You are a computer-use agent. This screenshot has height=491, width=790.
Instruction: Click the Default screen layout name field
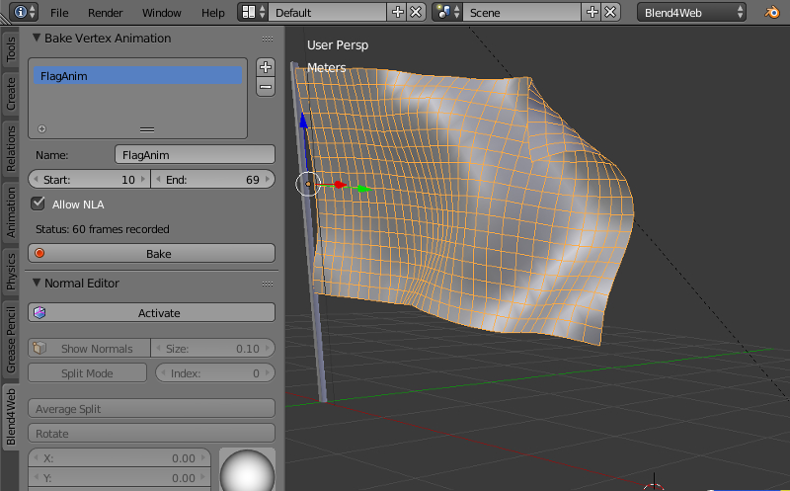(x=328, y=12)
